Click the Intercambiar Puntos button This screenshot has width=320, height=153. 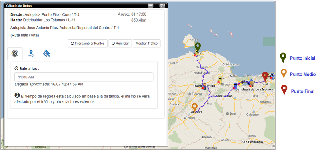88,44
